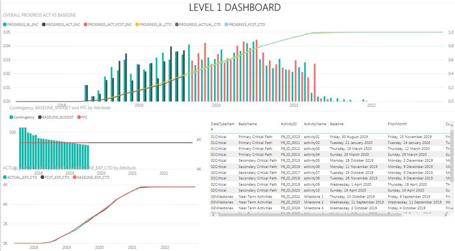Sort table by ActivityName column header

(x=315, y=124)
